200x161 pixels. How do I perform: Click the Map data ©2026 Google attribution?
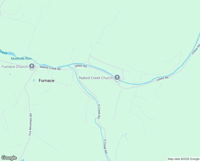coord(183,159)
